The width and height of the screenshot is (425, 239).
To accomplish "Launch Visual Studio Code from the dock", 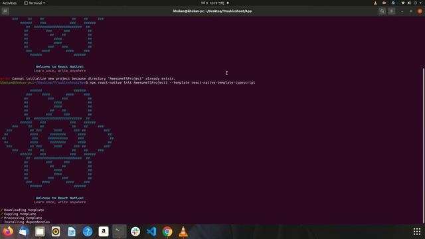I will pos(151,232).
